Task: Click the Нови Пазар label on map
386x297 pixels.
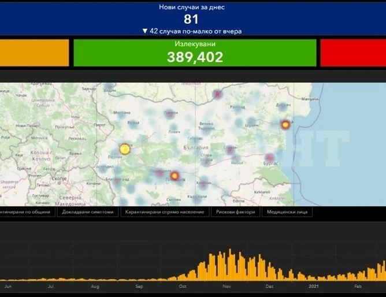Action: pos(27,126)
